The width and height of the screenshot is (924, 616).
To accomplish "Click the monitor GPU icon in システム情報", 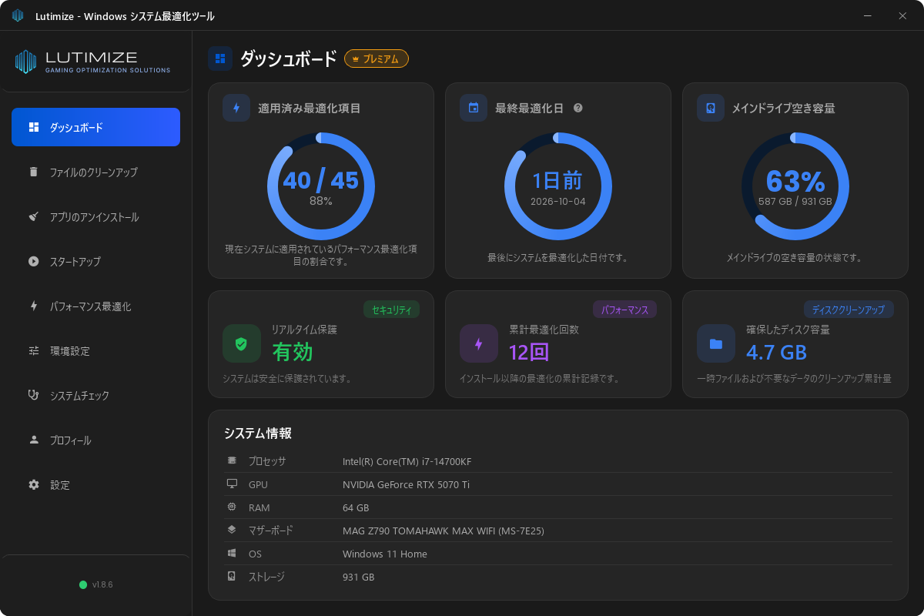I will click(x=232, y=484).
